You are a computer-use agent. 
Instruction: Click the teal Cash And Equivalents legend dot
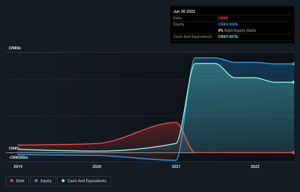click(x=63, y=181)
